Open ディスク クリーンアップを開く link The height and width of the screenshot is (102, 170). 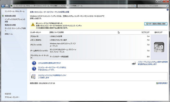click(15, 29)
